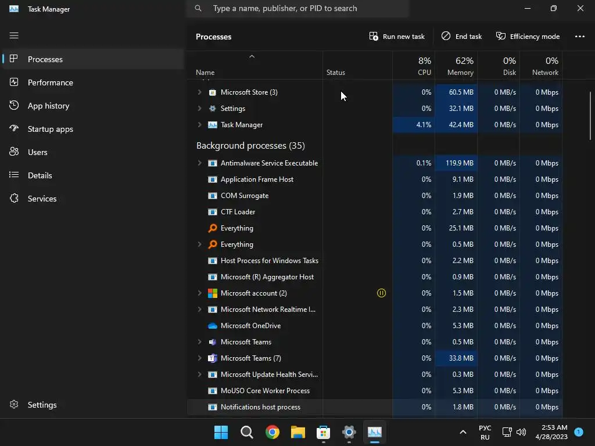Select Notifications host process row
The width and height of the screenshot is (595, 446).
point(375,407)
